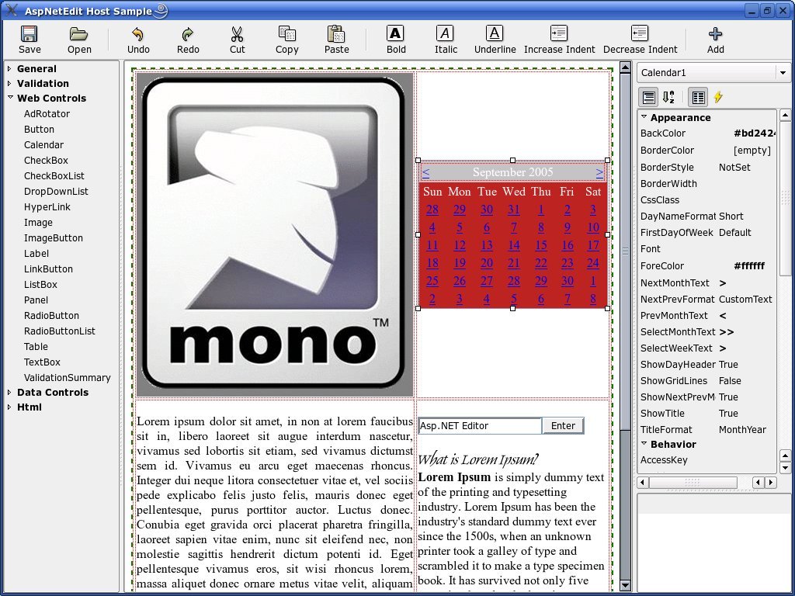
Task: Cut the selection with the scissors icon
Action: click(237, 34)
